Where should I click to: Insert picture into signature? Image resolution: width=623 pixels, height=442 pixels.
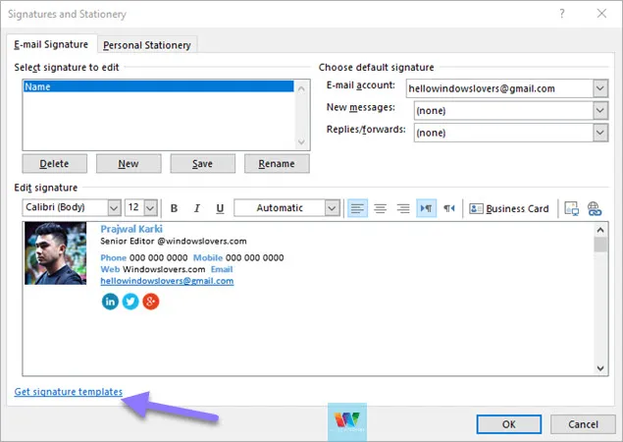tap(572, 208)
